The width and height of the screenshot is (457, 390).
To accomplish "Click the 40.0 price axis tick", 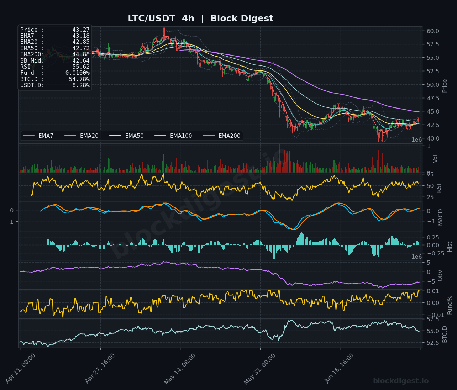I will pyautogui.click(x=433, y=138).
